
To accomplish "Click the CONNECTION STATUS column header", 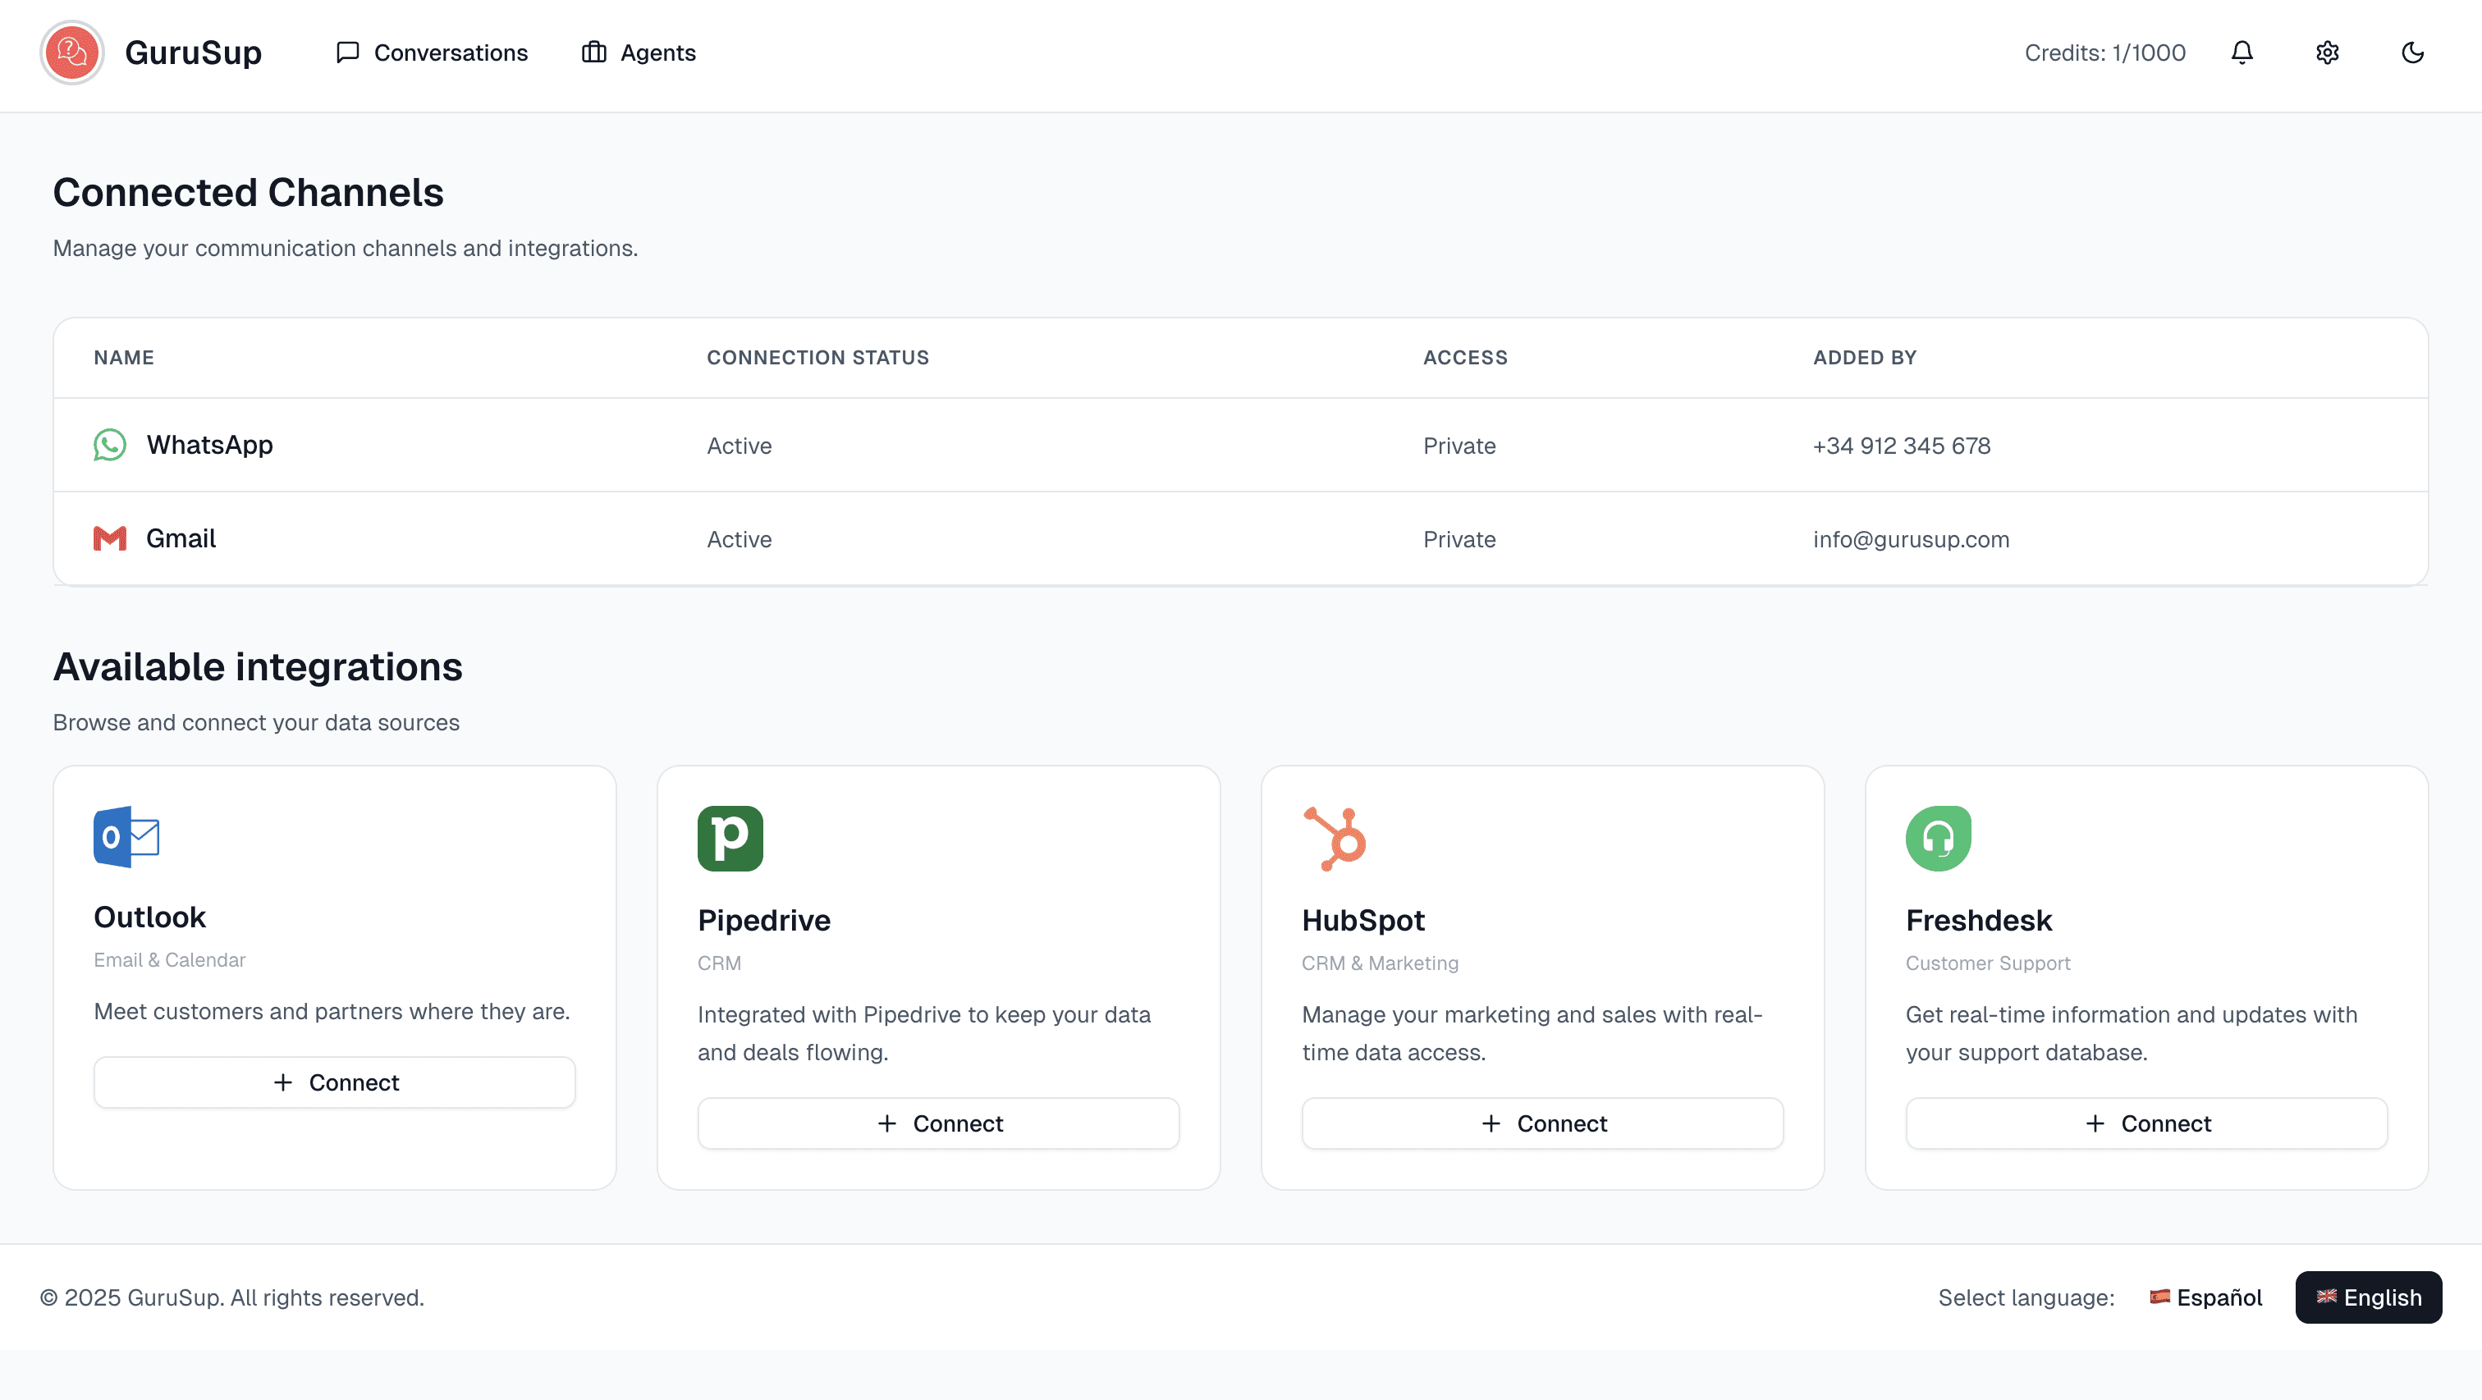I will pos(818,358).
